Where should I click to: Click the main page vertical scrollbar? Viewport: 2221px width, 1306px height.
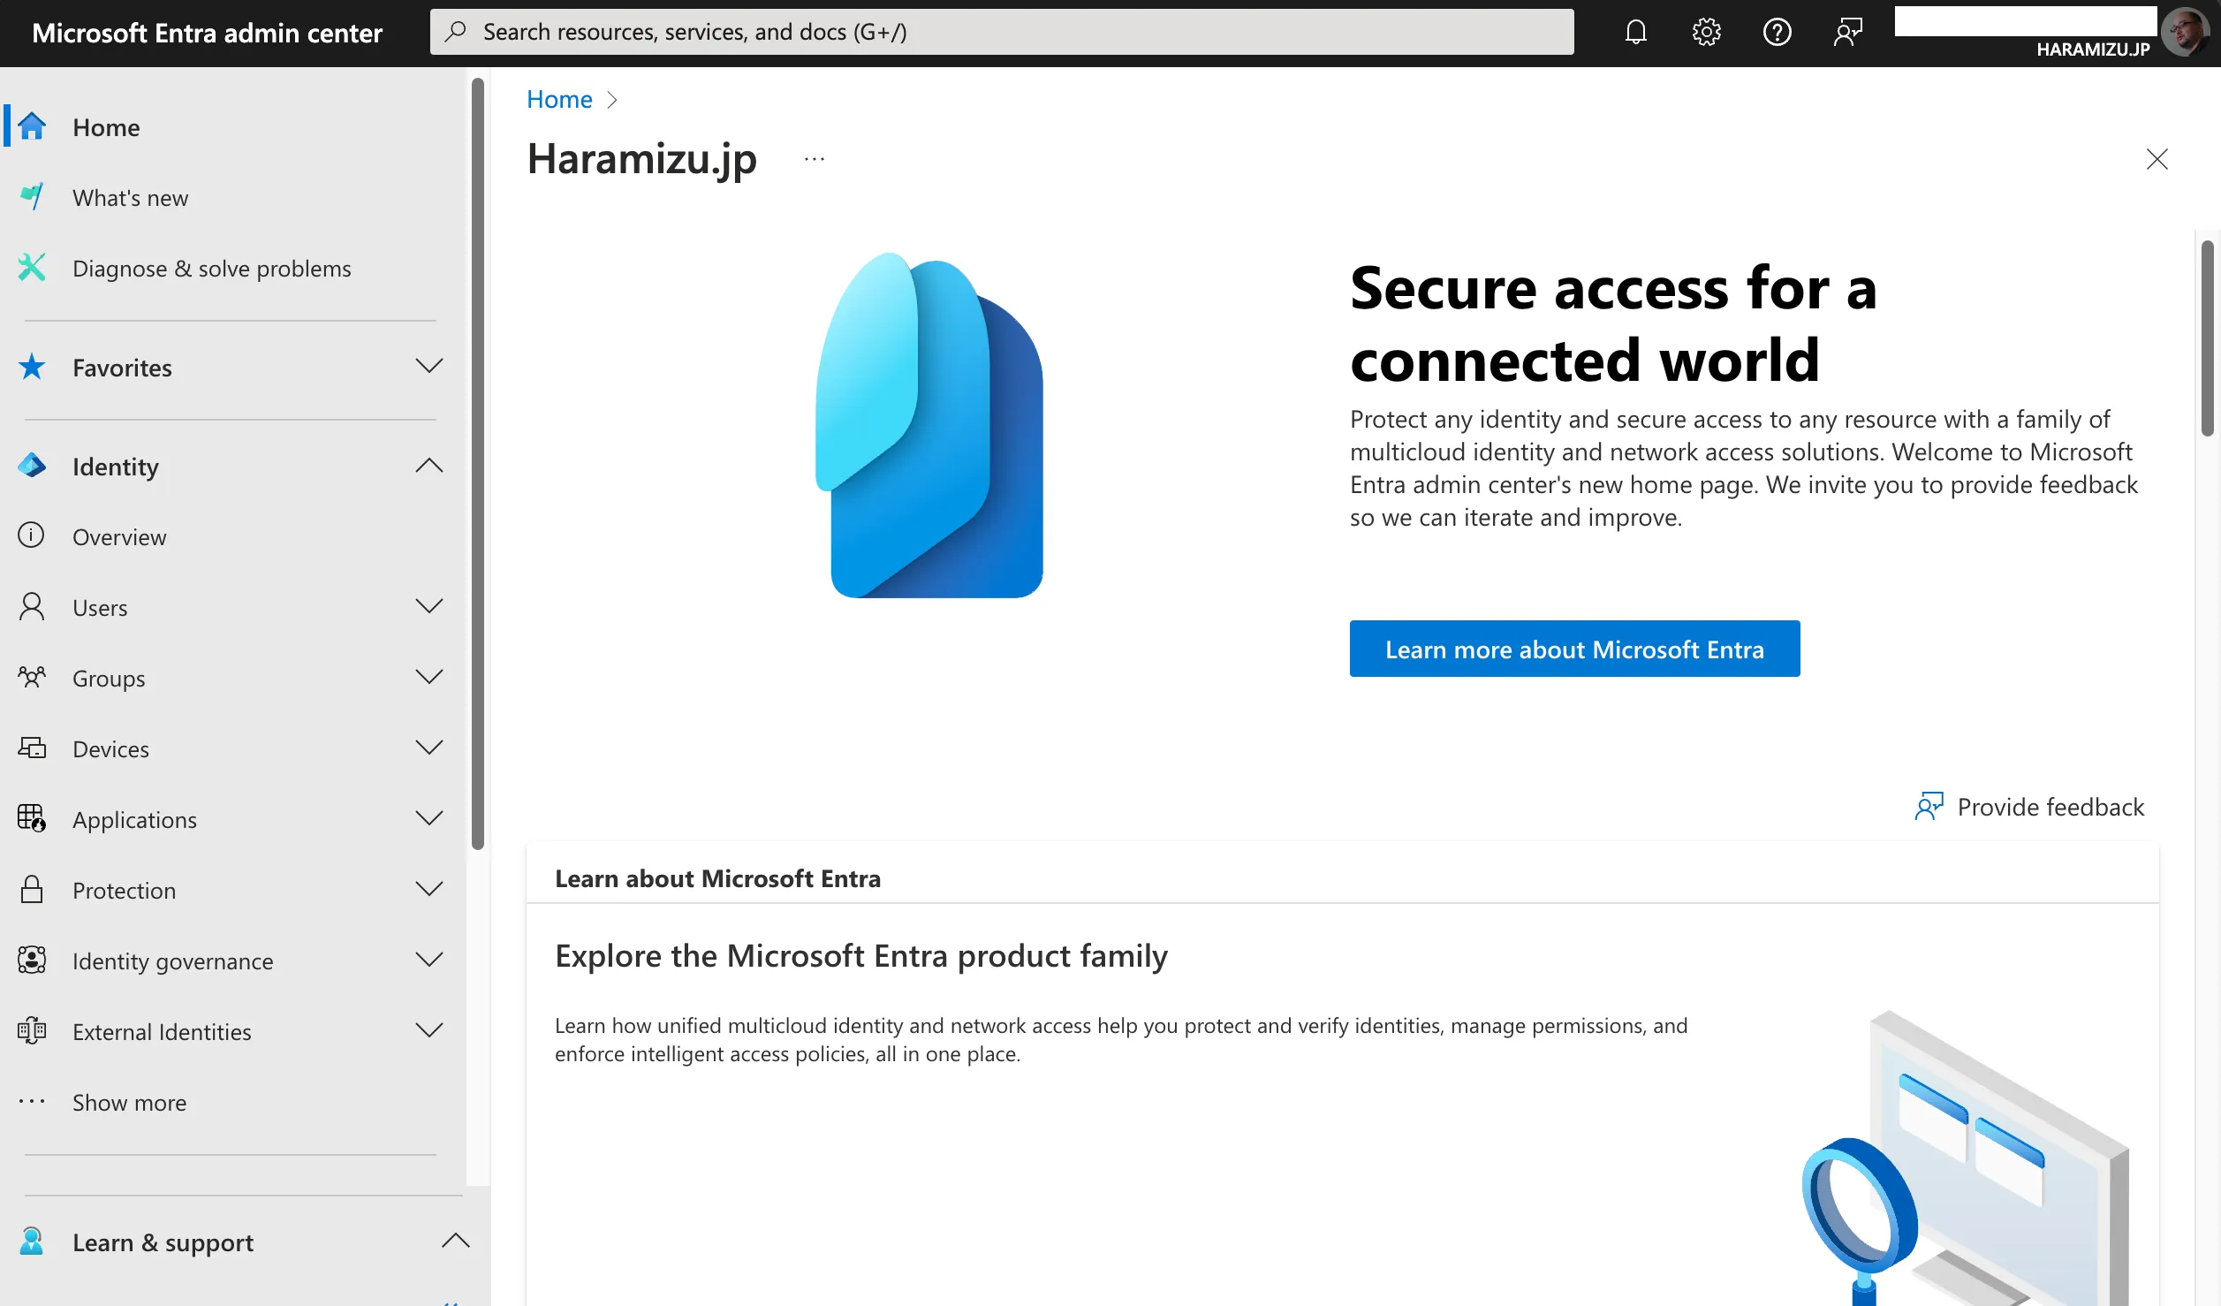pos(2208,338)
